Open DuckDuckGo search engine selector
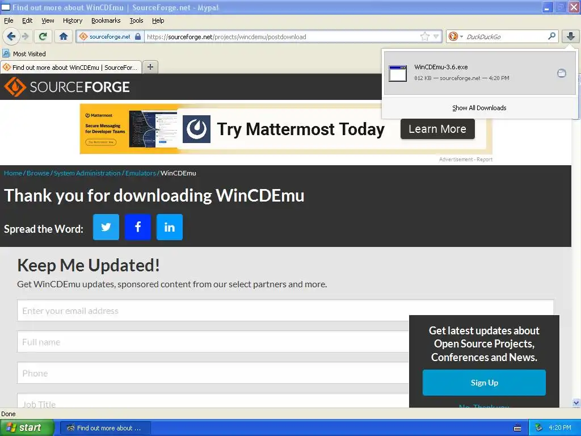 pos(456,36)
